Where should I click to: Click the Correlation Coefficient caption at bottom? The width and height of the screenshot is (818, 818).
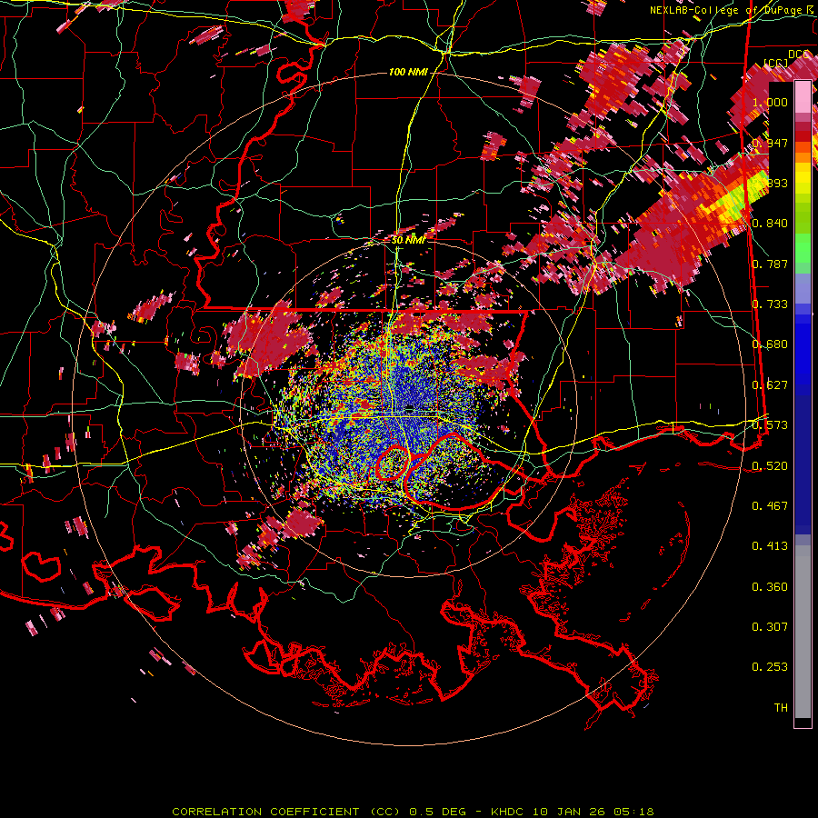coord(413,812)
